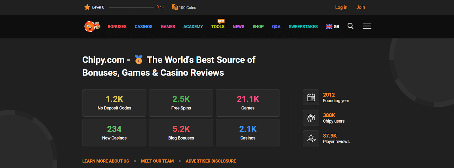Open Advertiser Disclosure link
Screen dimensions: 454x168
[x=211, y=161]
